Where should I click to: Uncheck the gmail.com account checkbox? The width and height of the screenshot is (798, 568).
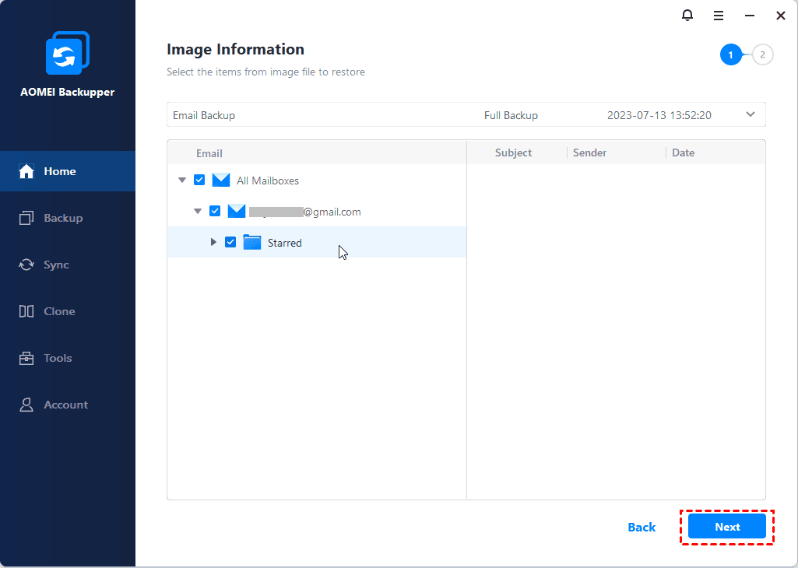[x=215, y=211]
